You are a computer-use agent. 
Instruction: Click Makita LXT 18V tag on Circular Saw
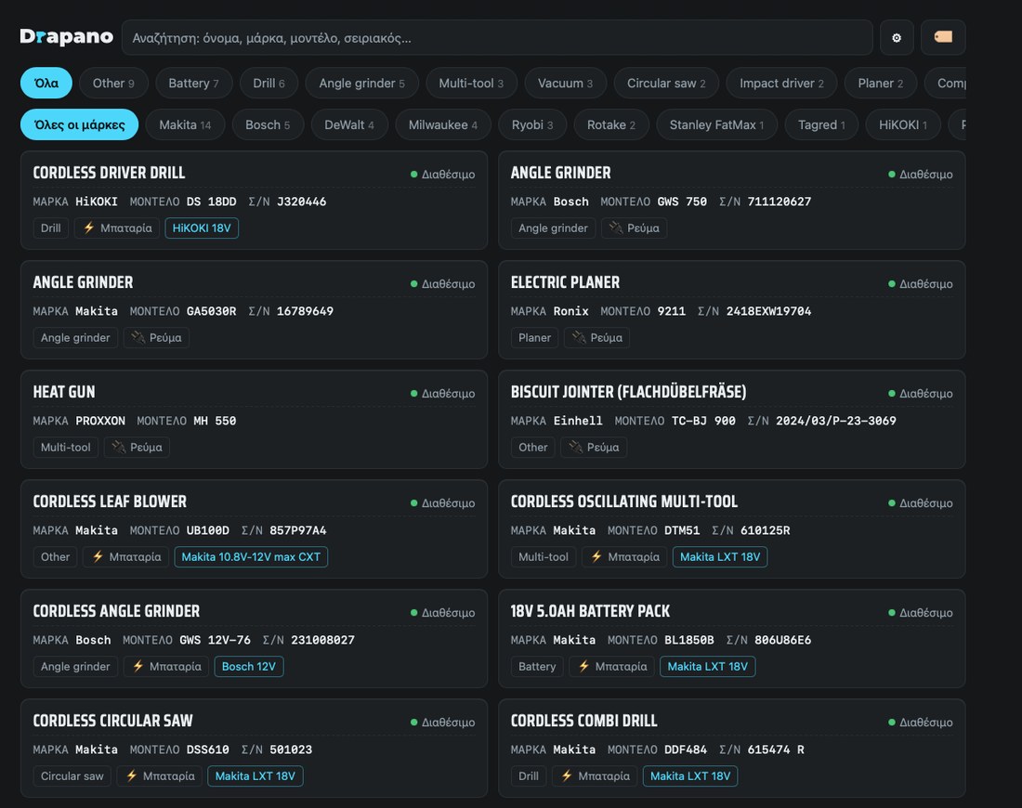[x=255, y=775]
